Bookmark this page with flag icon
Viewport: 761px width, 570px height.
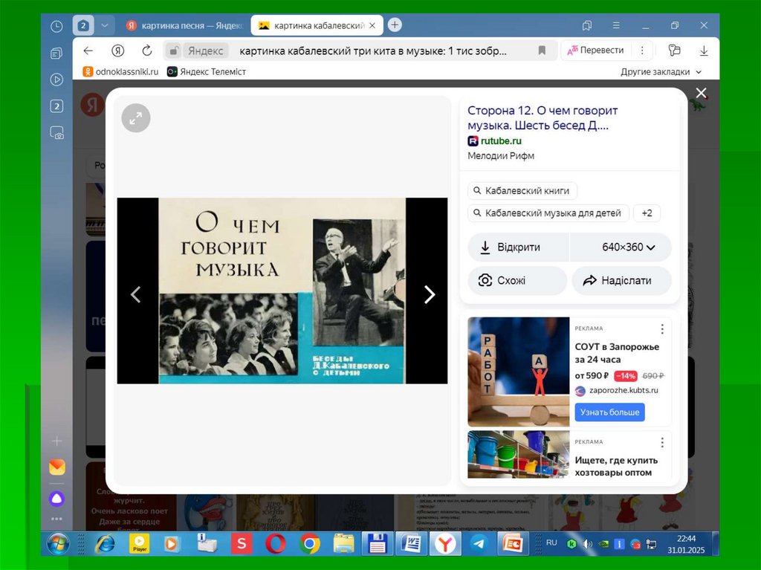pyautogui.click(x=542, y=51)
